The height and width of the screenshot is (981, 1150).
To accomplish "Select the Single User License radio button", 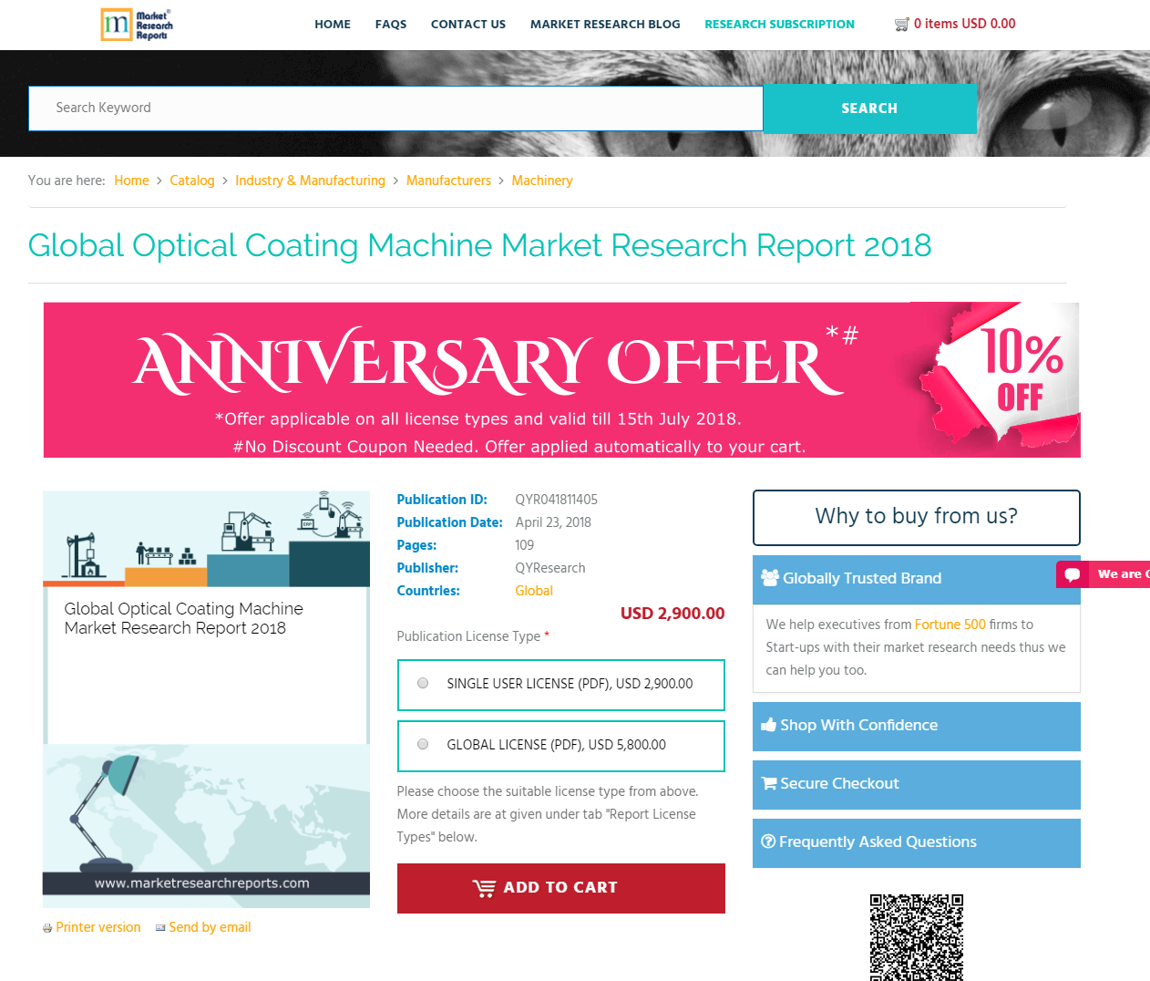I will 422,682.
